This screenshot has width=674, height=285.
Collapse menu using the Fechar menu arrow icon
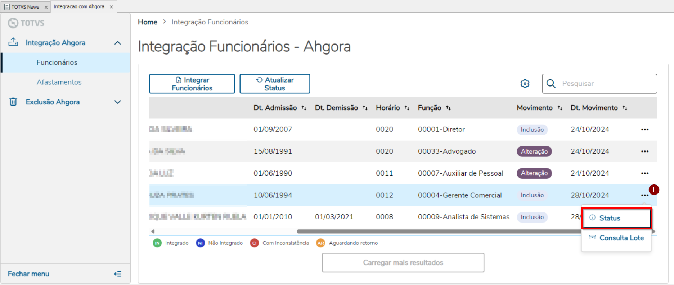(118, 274)
